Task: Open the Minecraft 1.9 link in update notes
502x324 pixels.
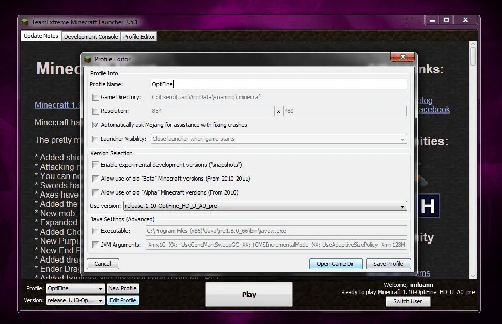Action: click(x=57, y=105)
